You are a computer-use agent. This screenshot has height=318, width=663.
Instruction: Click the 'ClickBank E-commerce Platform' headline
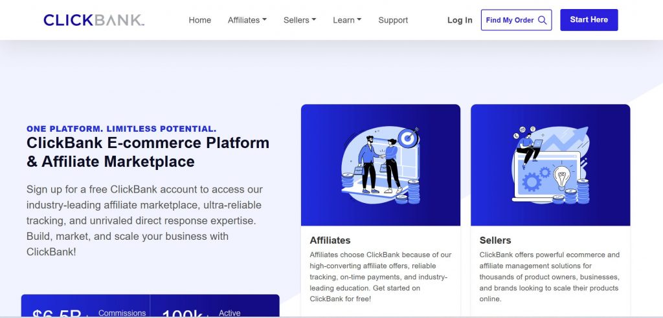click(148, 152)
